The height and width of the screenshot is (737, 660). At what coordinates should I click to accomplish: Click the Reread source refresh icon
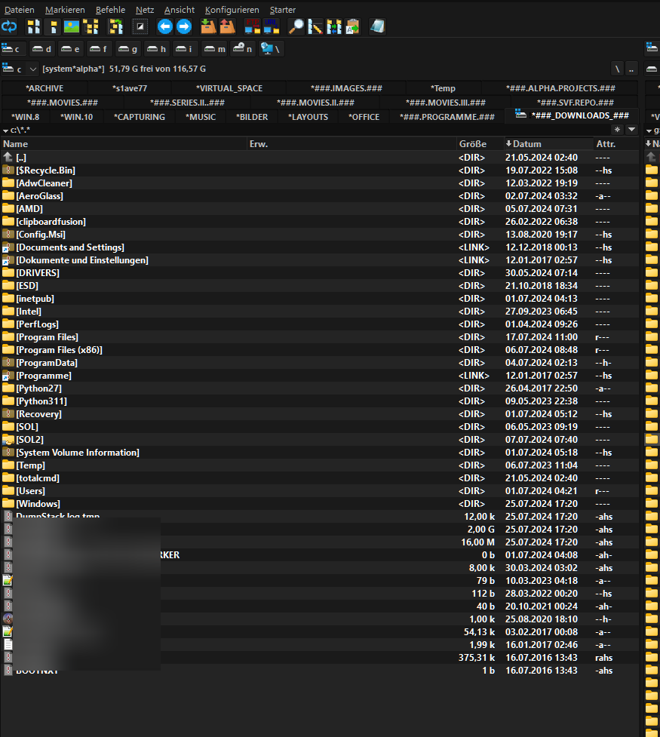coord(9,27)
